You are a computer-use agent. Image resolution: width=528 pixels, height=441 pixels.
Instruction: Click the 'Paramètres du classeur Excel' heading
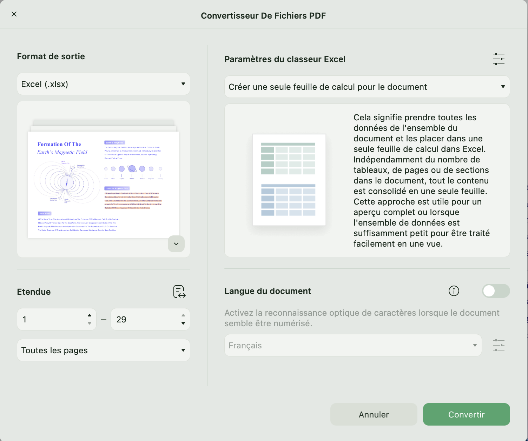tap(285, 59)
